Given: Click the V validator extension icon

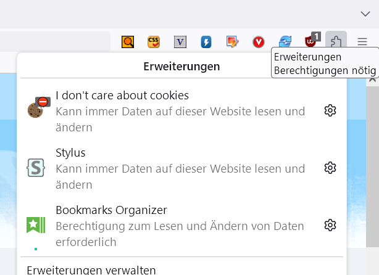Looking at the screenshot, I should coord(180,42).
